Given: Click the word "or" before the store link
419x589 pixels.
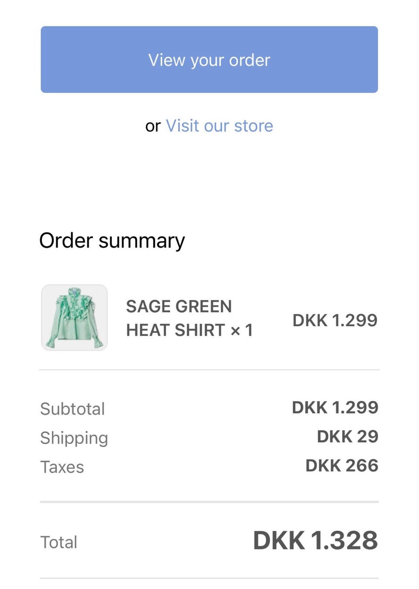Looking at the screenshot, I should [153, 126].
